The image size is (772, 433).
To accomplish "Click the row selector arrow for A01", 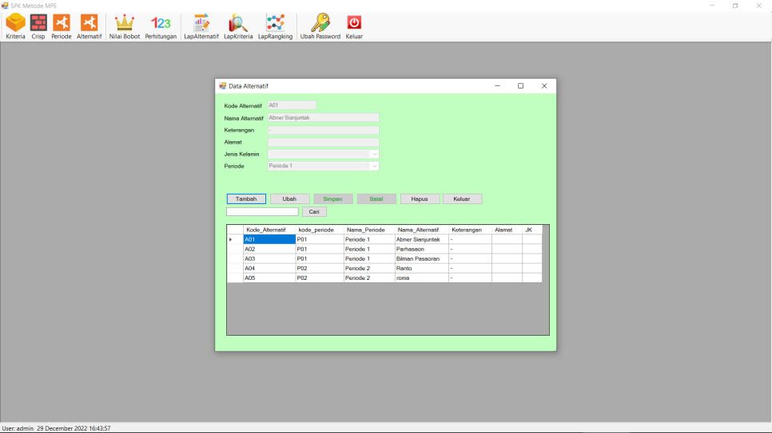I will [235, 239].
